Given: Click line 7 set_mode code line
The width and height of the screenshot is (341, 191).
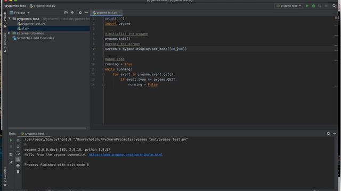Looking at the screenshot, I should (145, 49).
